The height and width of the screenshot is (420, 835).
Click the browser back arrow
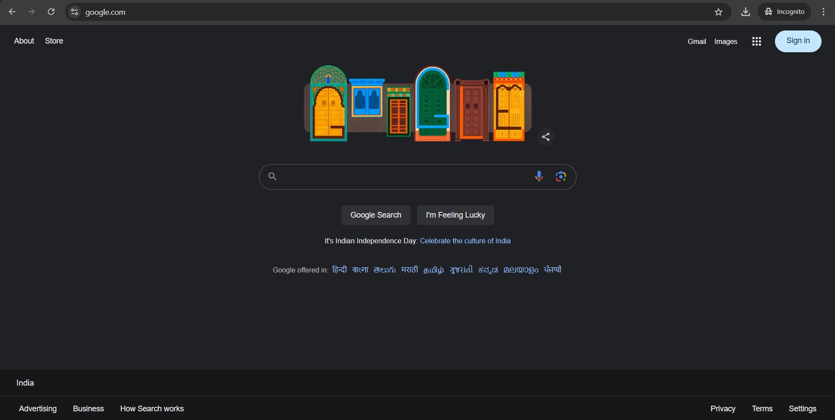(12, 12)
